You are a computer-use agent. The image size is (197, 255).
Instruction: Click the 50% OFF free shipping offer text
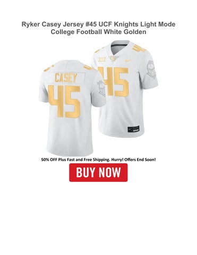pos(98,159)
